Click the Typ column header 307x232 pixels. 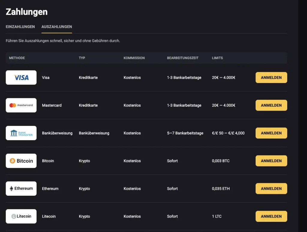[x=82, y=58]
